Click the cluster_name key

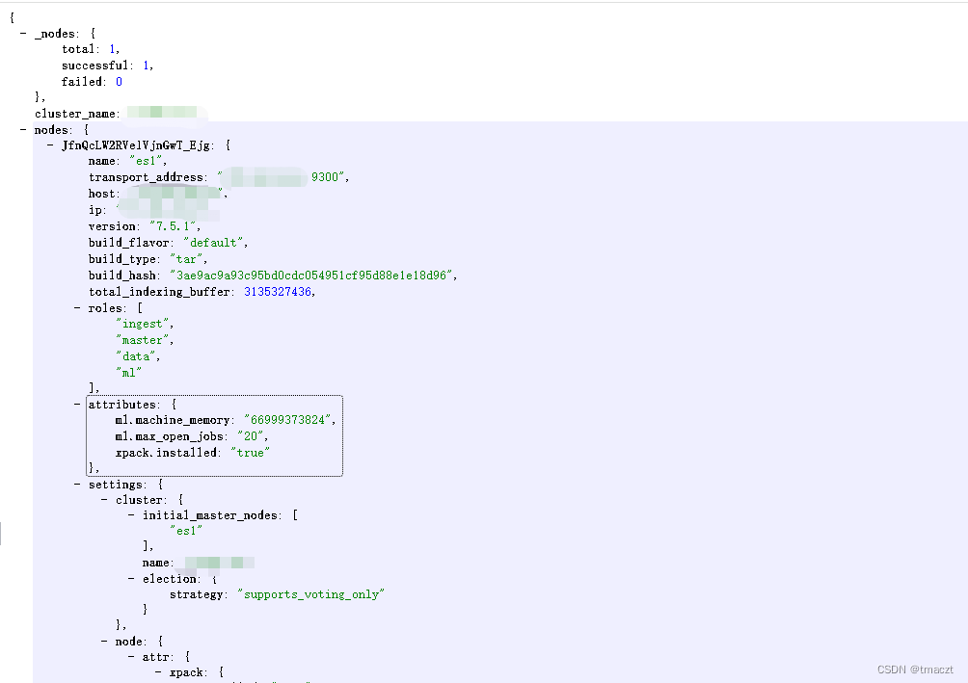tap(74, 114)
